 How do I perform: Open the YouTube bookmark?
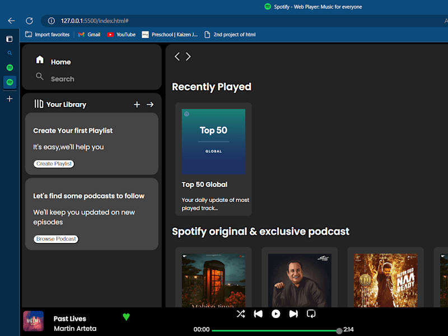click(121, 35)
